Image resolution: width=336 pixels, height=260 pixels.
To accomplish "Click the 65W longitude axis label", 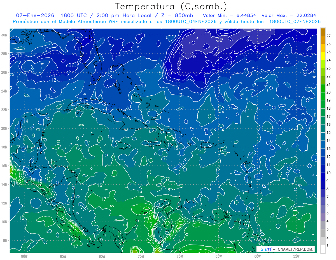I will click(219, 257).
